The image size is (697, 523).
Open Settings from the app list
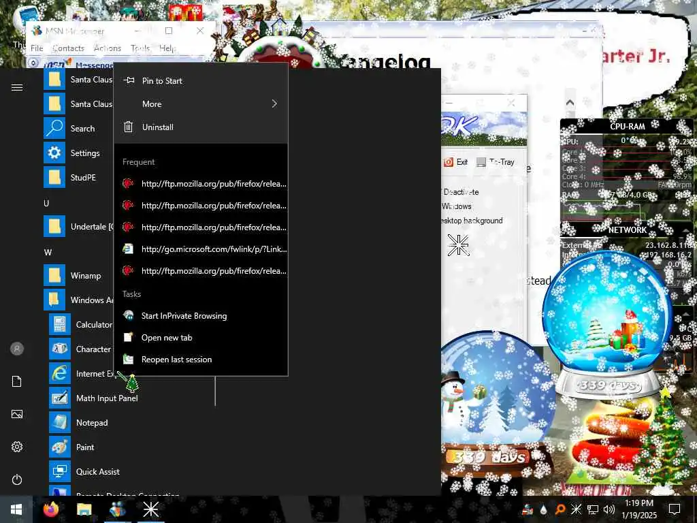click(x=78, y=153)
